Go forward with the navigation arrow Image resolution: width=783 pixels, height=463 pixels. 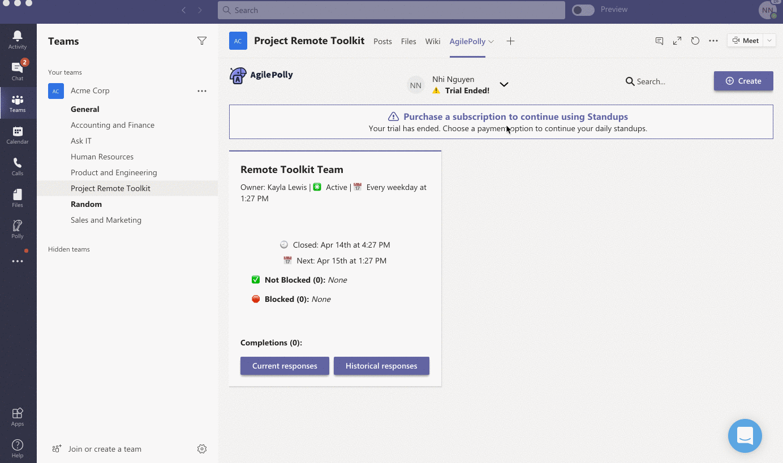200,10
